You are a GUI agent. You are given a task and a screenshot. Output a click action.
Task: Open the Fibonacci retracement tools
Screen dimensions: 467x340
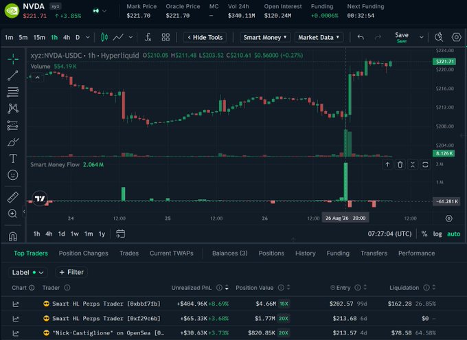[x=13, y=92]
